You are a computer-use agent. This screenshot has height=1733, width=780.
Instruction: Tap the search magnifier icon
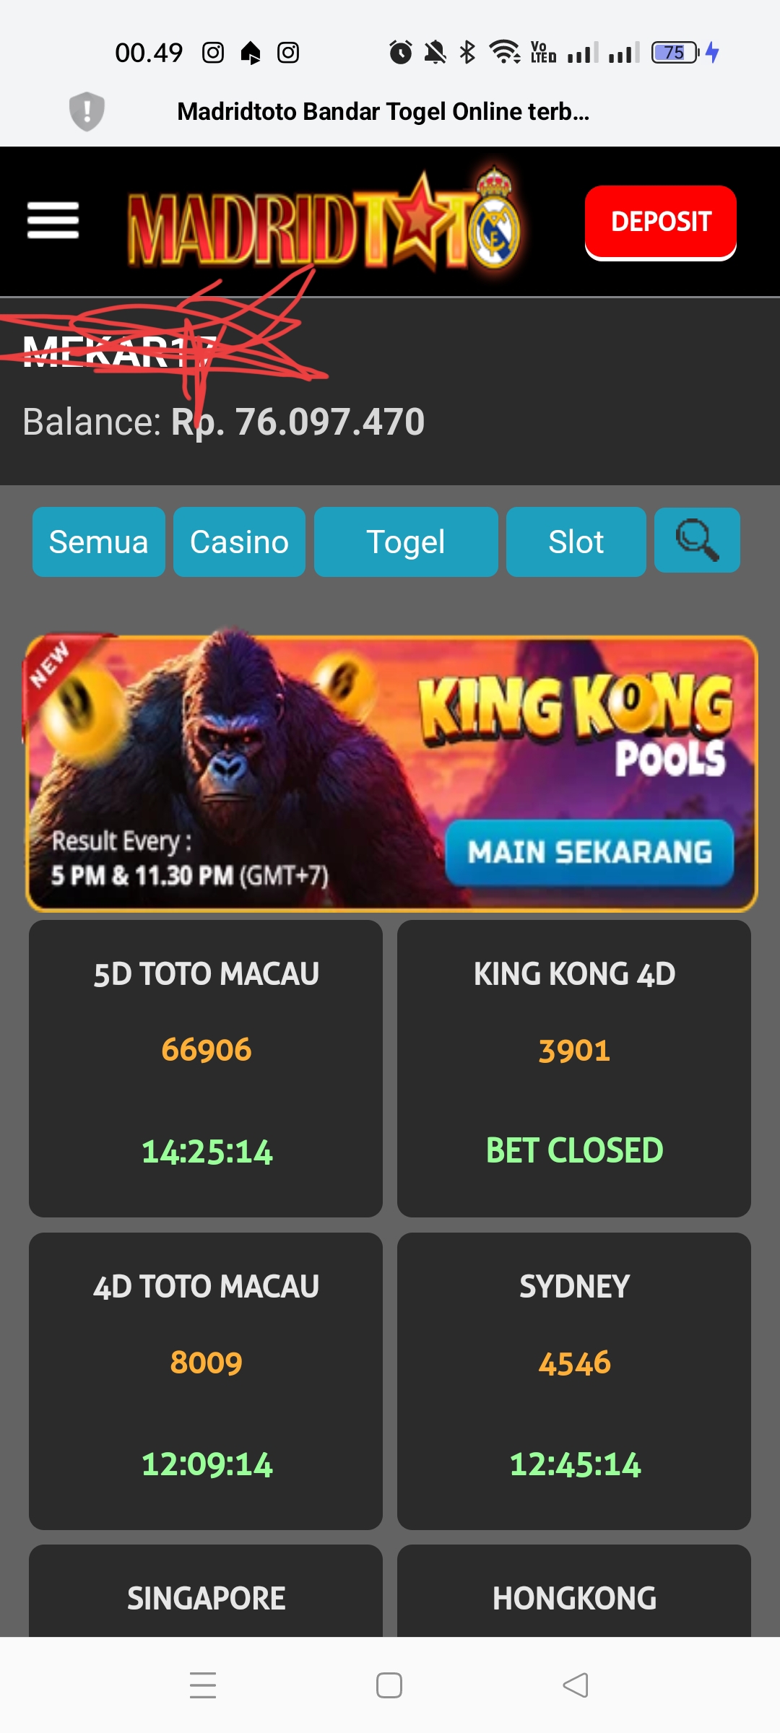point(697,540)
